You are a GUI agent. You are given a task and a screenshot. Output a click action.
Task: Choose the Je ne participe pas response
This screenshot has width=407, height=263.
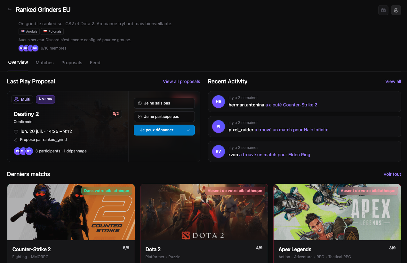[164, 117]
